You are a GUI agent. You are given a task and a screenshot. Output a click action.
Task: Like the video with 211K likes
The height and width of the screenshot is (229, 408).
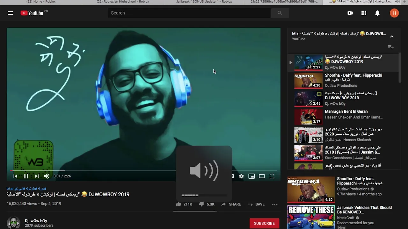(x=184, y=204)
